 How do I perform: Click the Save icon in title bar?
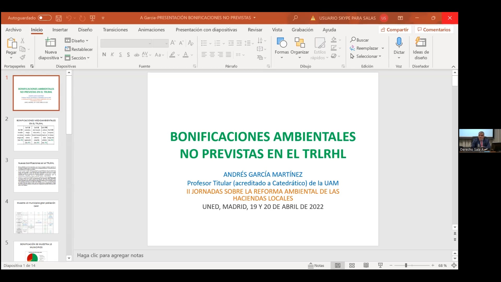click(x=59, y=18)
